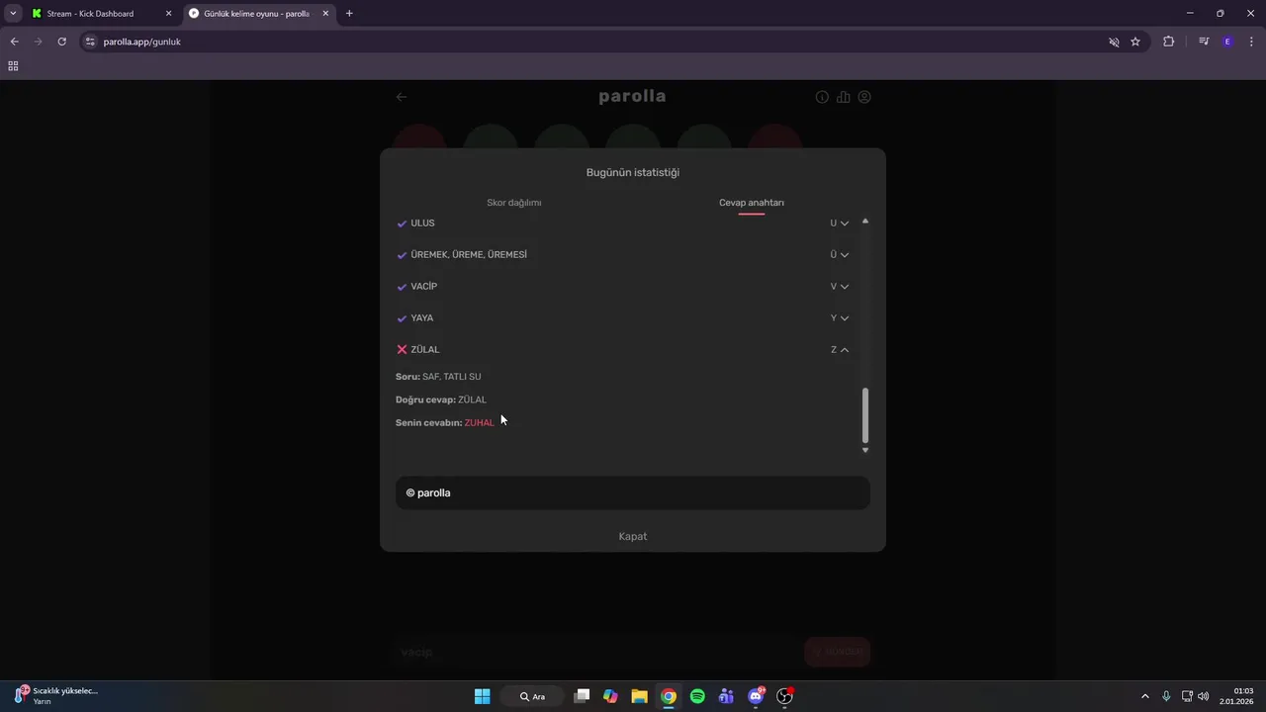Select the Cevap anahtarı tab
The image size is (1266, 712).
pos(752,203)
